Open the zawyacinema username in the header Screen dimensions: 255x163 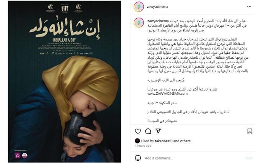click(x=157, y=7)
